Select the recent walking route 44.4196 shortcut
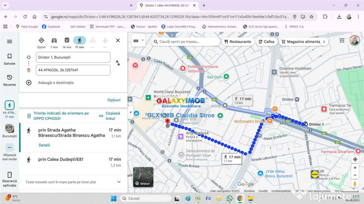Viewport: 364px width, 204px height. (x=10, y=109)
